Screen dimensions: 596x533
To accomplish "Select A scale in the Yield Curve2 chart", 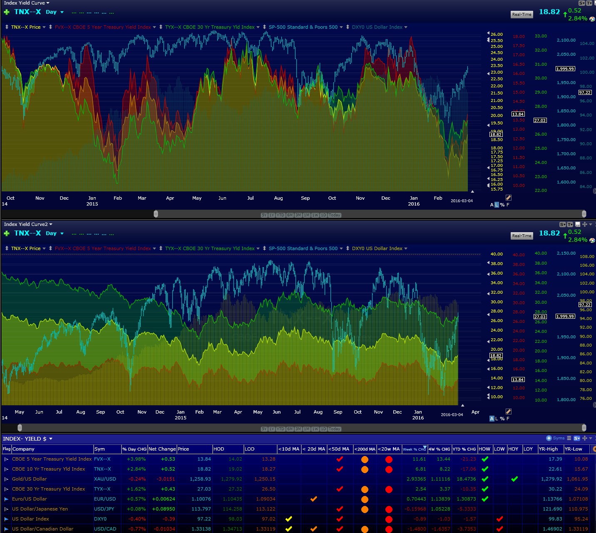I will [492, 419].
